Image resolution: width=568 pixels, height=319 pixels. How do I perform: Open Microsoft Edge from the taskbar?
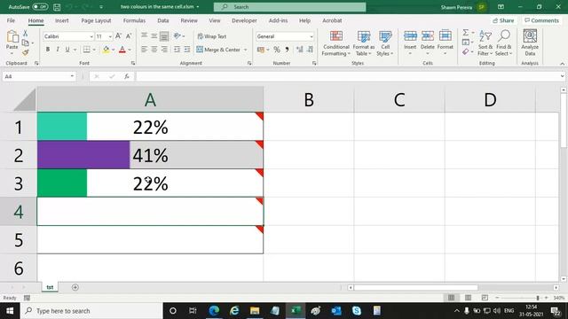tap(214, 311)
